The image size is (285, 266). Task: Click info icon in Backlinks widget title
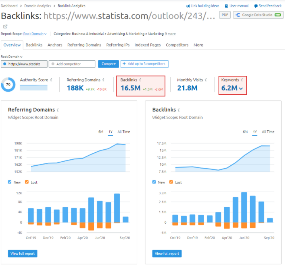(x=178, y=110)
